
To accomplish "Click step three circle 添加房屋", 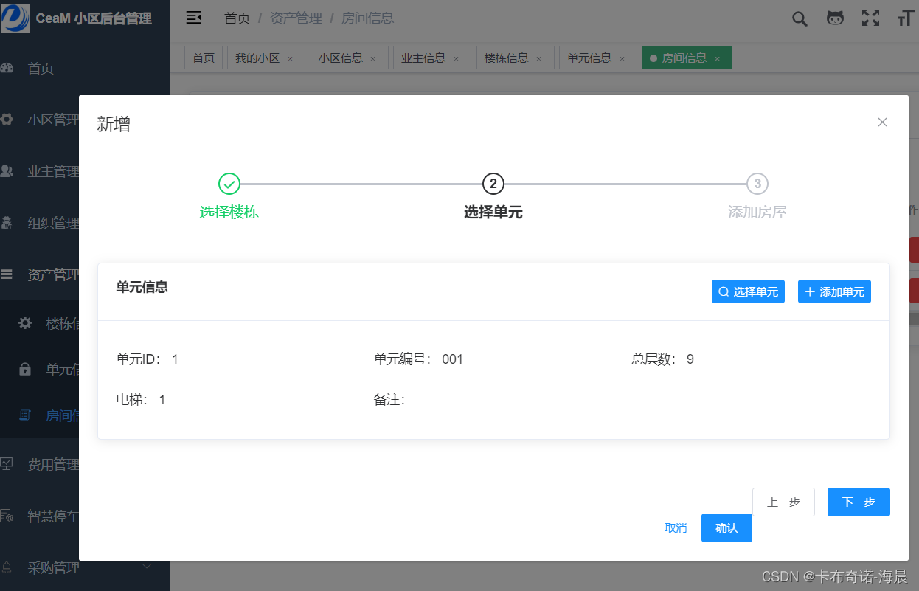I will tap(757, 184).
